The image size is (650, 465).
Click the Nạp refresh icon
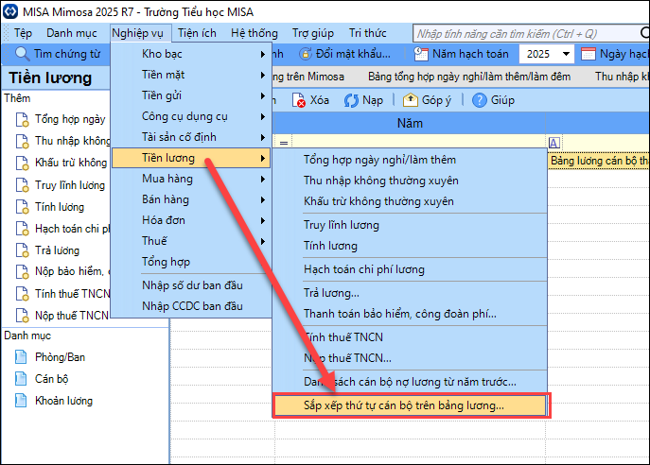pos(351,100)
